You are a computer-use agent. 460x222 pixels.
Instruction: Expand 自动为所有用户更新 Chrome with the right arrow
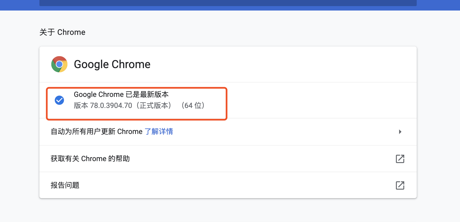[x=400, y=132]
